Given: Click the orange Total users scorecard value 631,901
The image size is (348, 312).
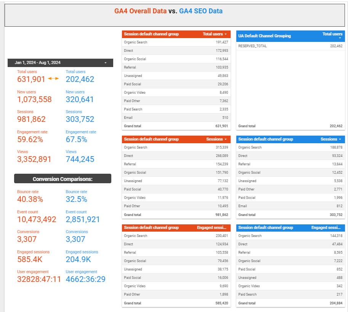Looking at the screenshot, I should coord(31,79).
